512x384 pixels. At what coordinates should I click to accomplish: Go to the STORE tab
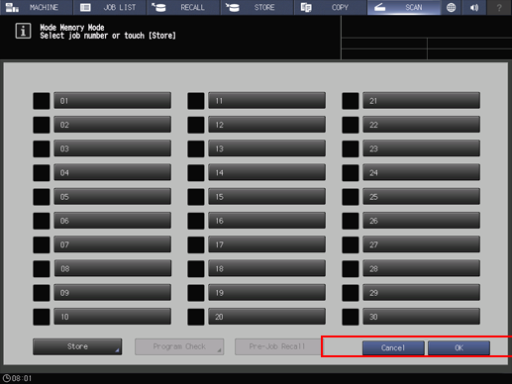click(x=256, y=7)
